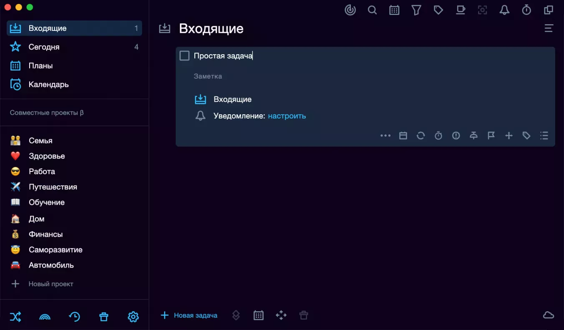564x330 pixels.
Task: Click the cloud sync icon
Action: 549,315
